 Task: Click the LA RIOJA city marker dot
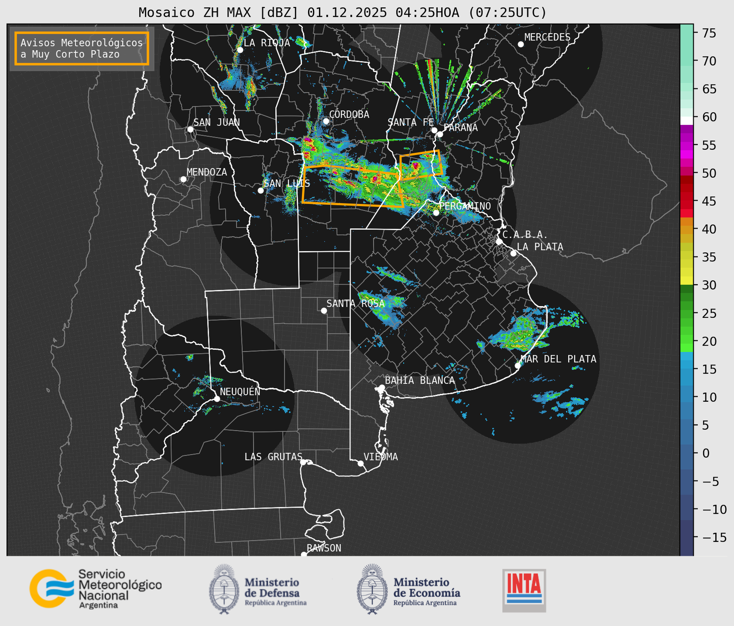point(240,50)
